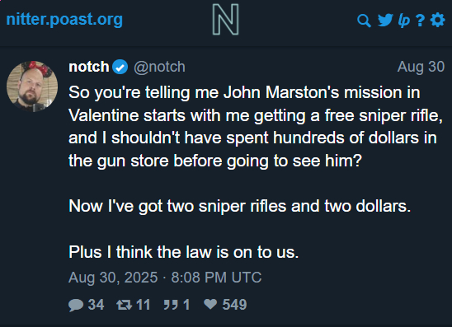
Task: Click the tweet text about John Marston
Action: [x=256, y=172]
